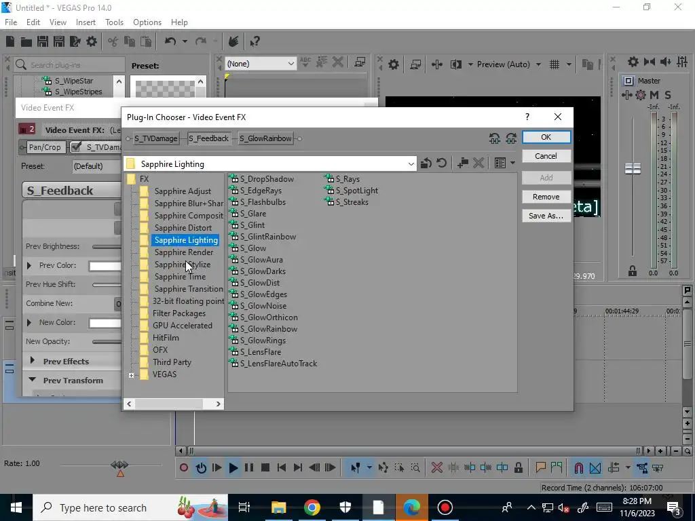695x521 pixels.
Task: Open the Preview (Auto) quality dropdown
Action: coord(538,64)
